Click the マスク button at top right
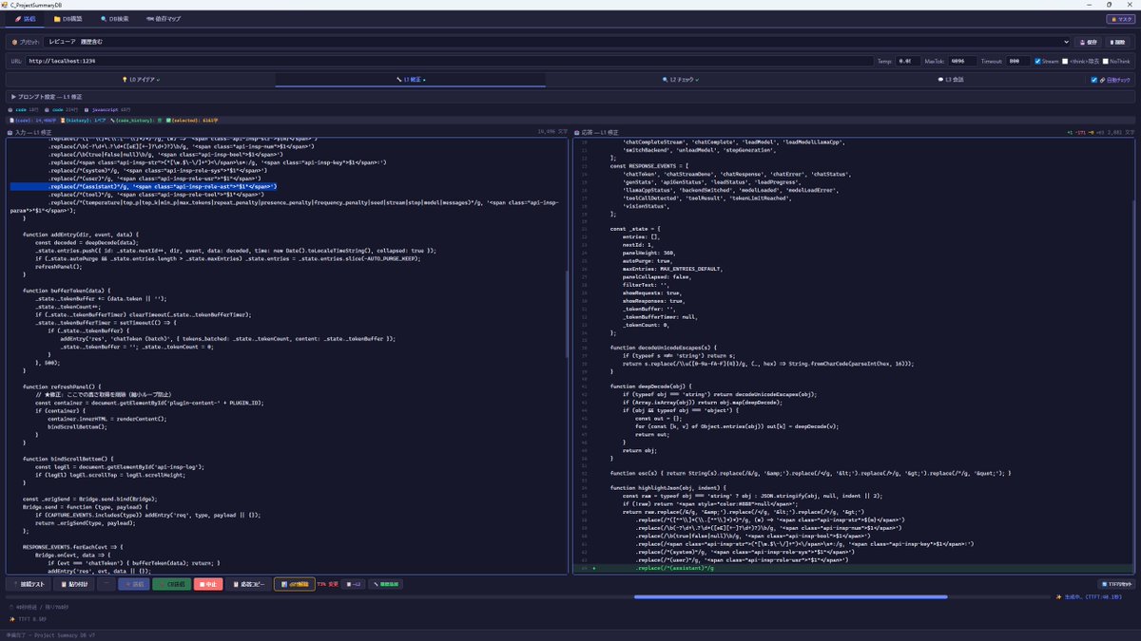The image size is (1141, 641). point(1119,18)
